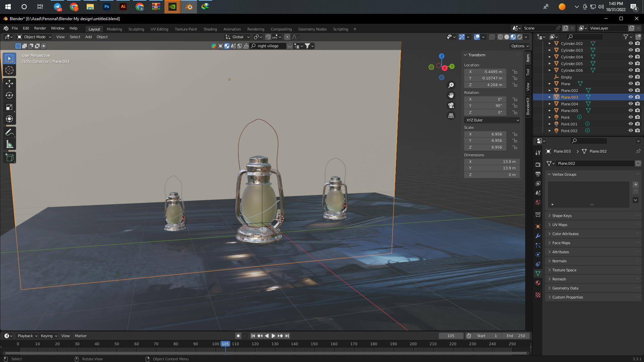Switch to the Geometry Nodes workspace tab

[312, 29]
